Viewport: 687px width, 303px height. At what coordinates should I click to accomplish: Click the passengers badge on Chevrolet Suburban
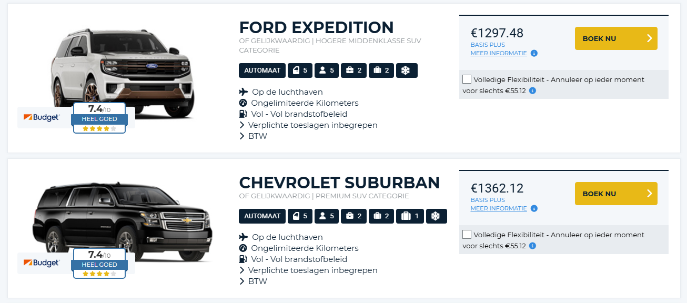pyautogui.click(x=327, y=216)
